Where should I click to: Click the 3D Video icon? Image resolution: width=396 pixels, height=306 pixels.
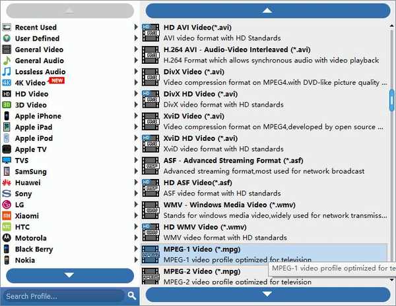pyautogui.click(x=7, y=105)
